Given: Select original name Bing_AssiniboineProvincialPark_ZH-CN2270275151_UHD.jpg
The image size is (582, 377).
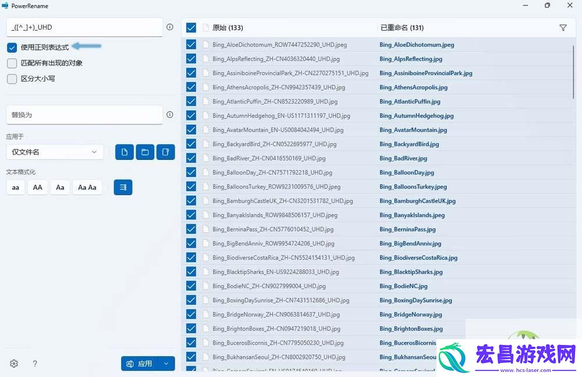Looking at the screenshot, I should tap(290, 73).
